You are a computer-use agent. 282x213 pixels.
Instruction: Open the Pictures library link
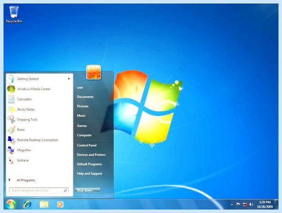coord(83,106)
